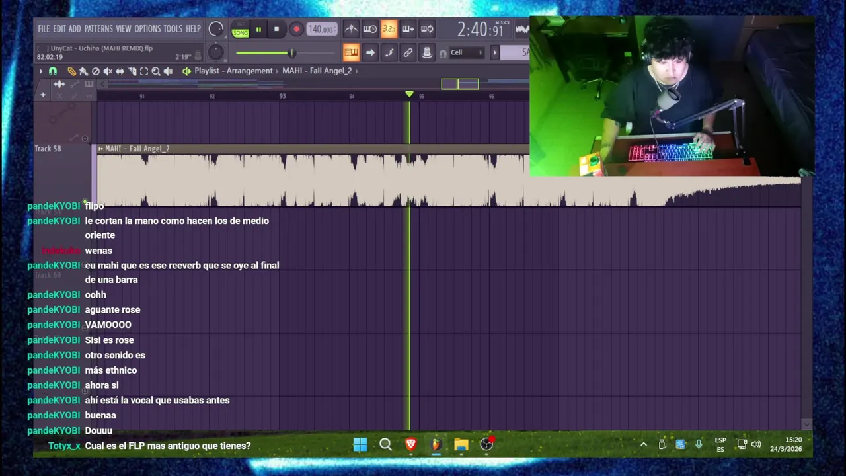The height and width of the screenshot is (476, 846).
Task: Open OBS Studio from the taskbar
Action: click(486, 445)
